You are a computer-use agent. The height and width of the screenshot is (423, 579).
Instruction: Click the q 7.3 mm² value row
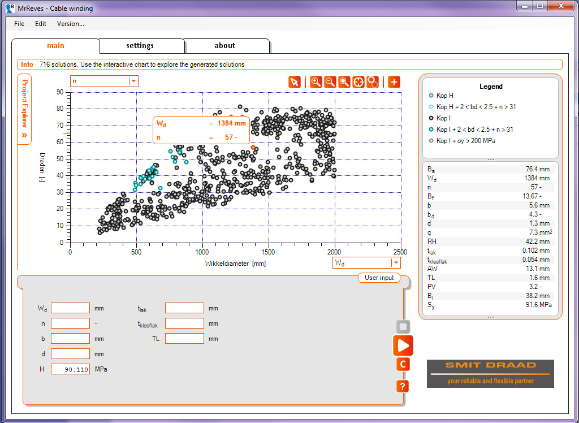[x=490, y=232]
